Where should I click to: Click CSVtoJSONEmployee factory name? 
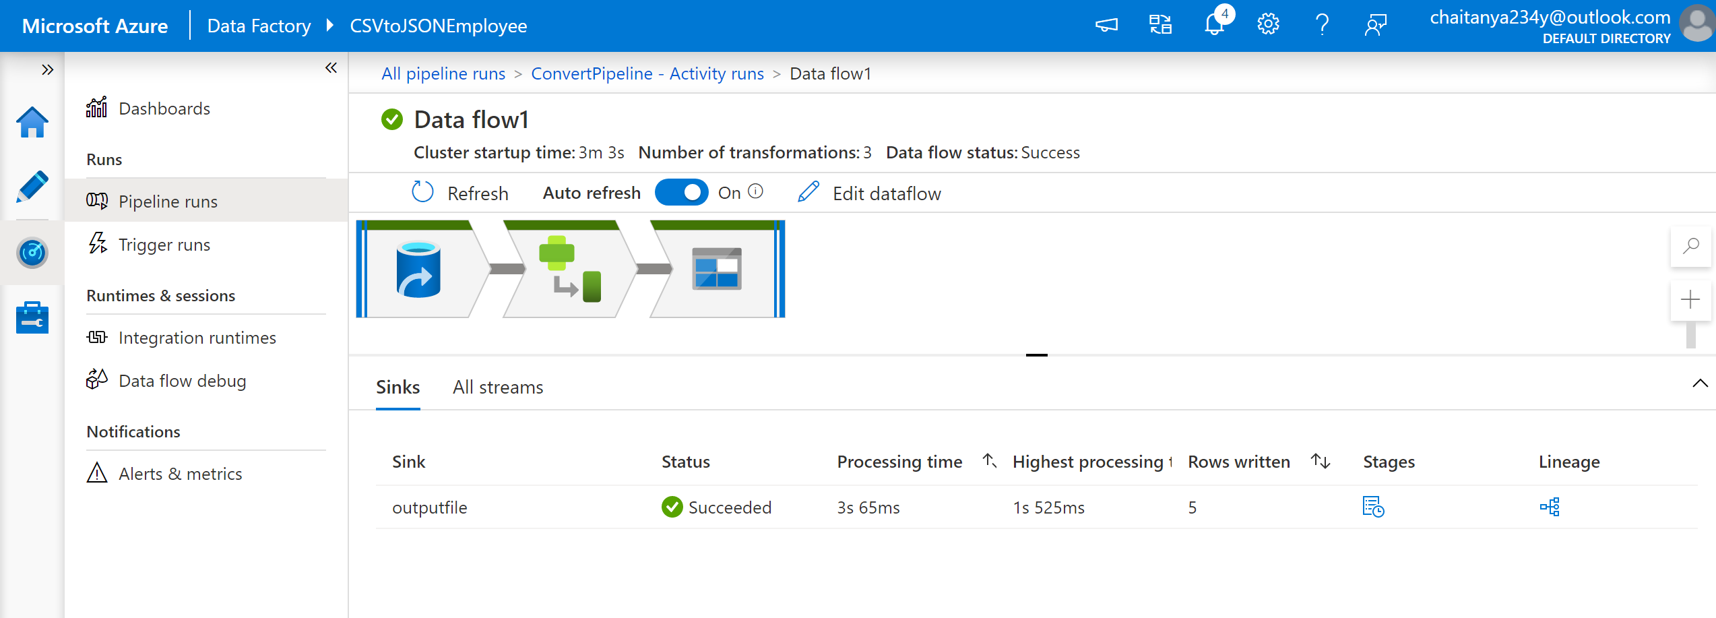(x=438, y=26)
